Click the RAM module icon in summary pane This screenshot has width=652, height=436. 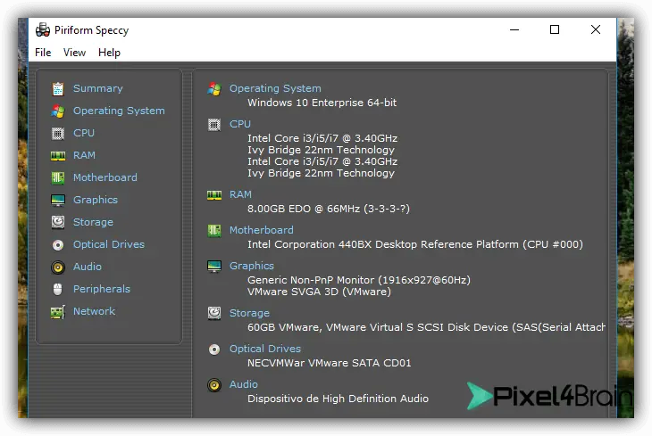(214, 195)
